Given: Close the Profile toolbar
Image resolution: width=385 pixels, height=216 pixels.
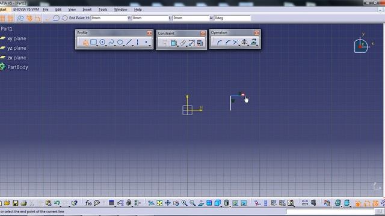Looking at the screenshot, I should click(x=149, y=33).
